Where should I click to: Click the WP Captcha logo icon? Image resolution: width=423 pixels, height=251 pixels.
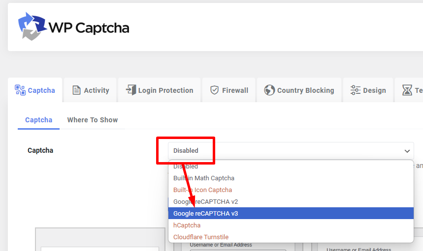[x=31, y=27]
